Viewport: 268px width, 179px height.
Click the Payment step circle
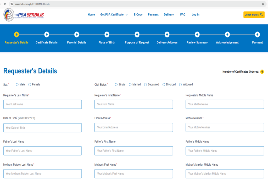tap(258, 35)
